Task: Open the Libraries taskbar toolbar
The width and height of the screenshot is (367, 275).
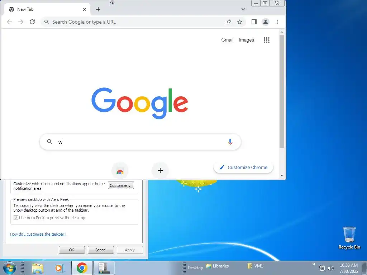Action: tap(217, 266)
